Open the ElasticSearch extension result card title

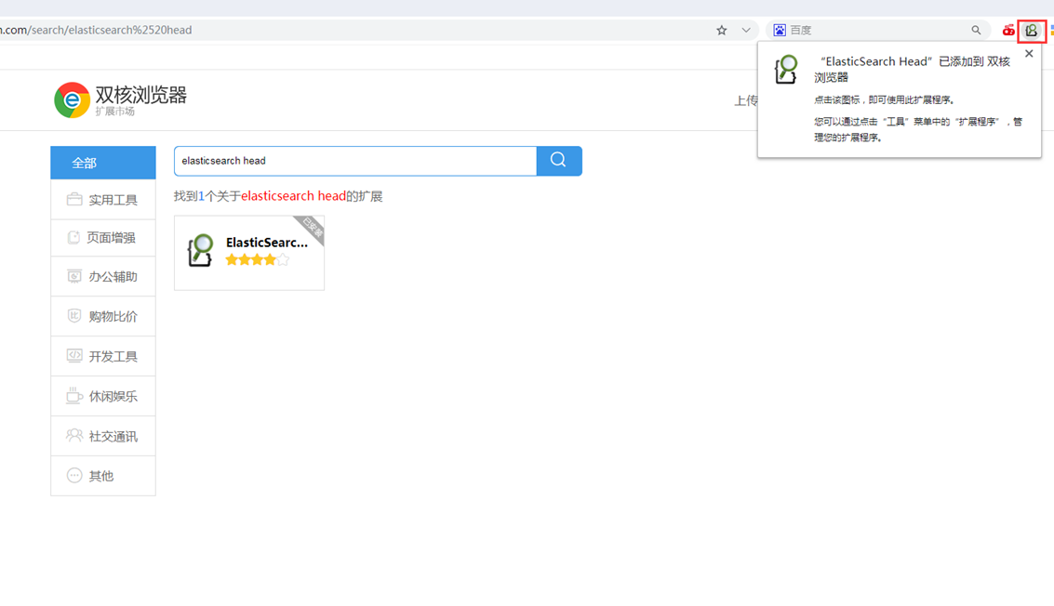coord(267,243)
